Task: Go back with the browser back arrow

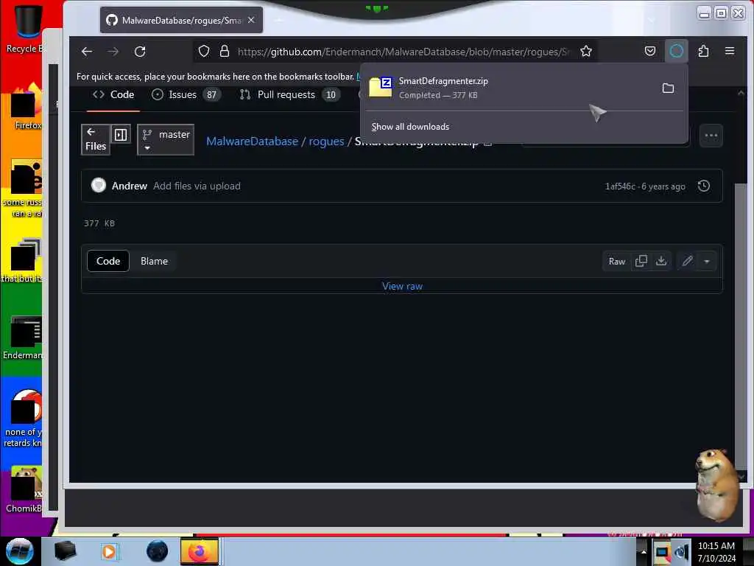Action: 87,52
